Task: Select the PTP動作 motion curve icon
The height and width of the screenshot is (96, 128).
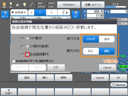Action: [21, 38]
